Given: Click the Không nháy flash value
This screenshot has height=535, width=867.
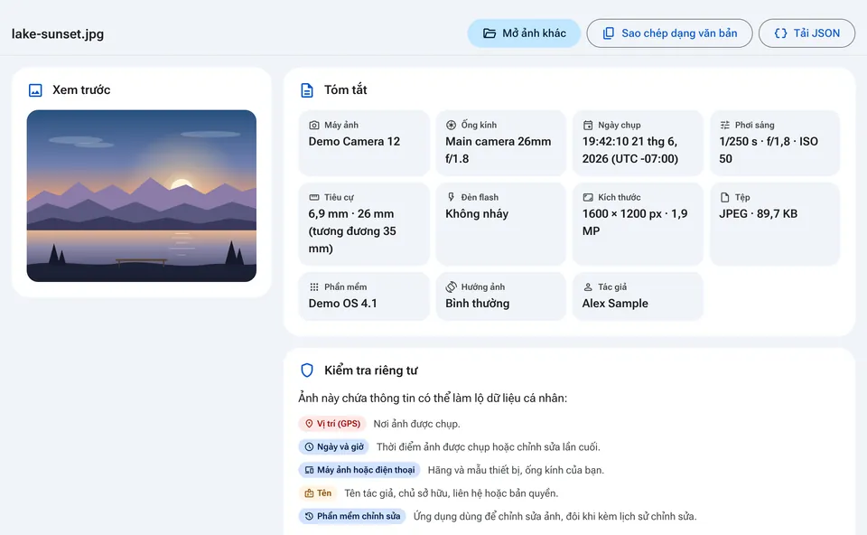Looking at the screenshot, I should click(477, 214).
